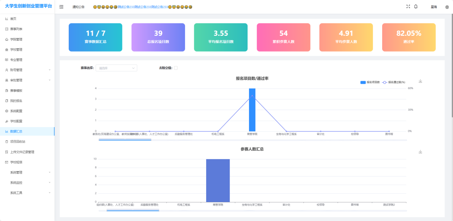Download the 报名项目数/通过率 chart image
The width and height of the screenshot is (453, 221).
click(x=420, y=81)
